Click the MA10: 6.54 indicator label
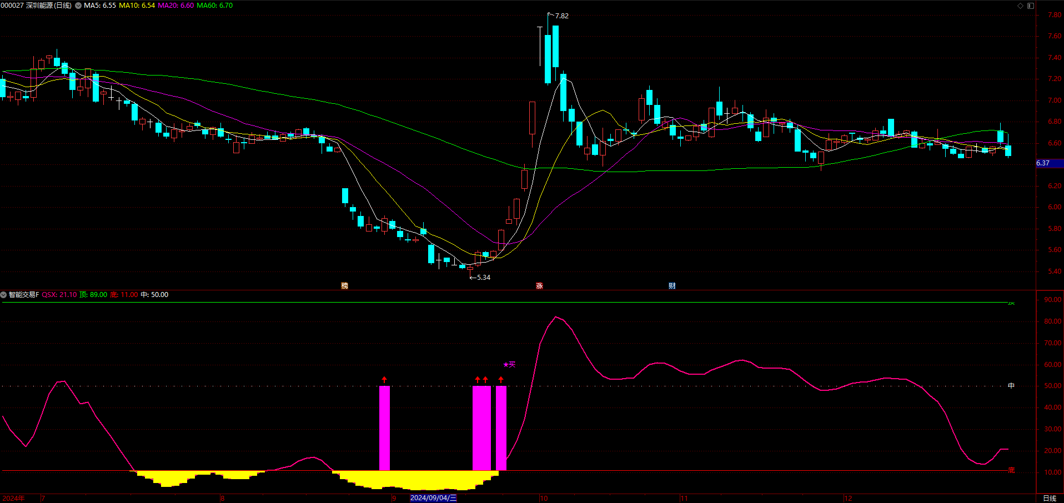Image resolution: width=1064 pixels, height=503 pixels. (x=137, y=6)
